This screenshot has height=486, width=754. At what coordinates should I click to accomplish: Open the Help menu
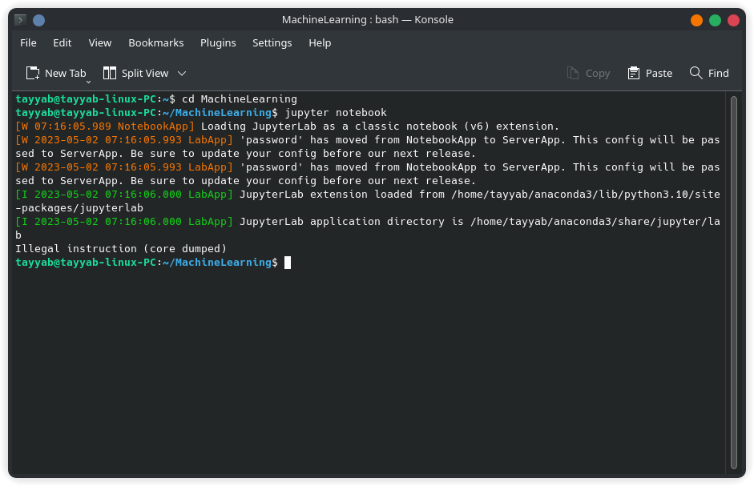(x=320, y=42)
